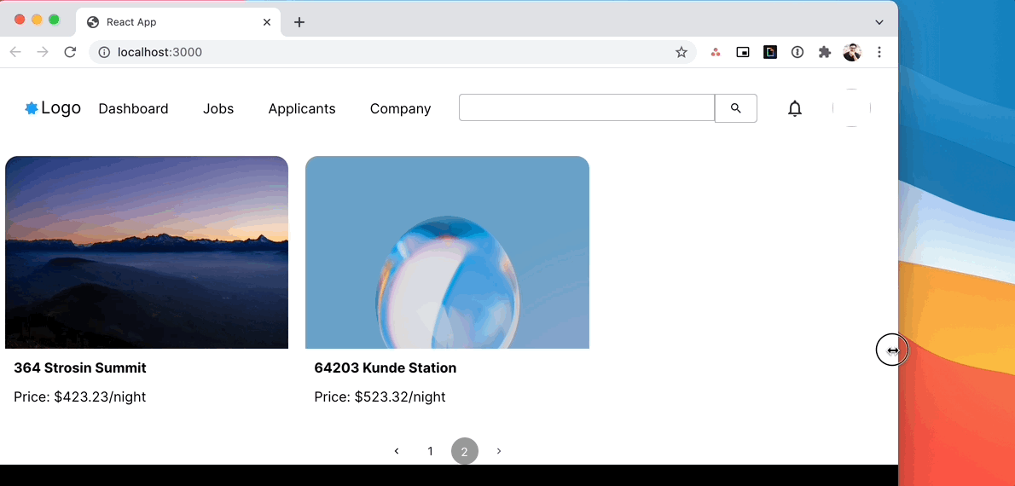The width and height of the screenshot is (1015, 486).
Task: Click the black square extension icon
Action: 770,52
